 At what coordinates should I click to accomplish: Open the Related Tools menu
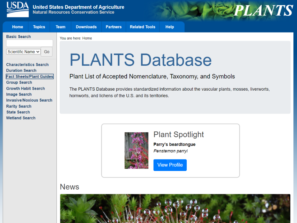(x=143, y=27)
